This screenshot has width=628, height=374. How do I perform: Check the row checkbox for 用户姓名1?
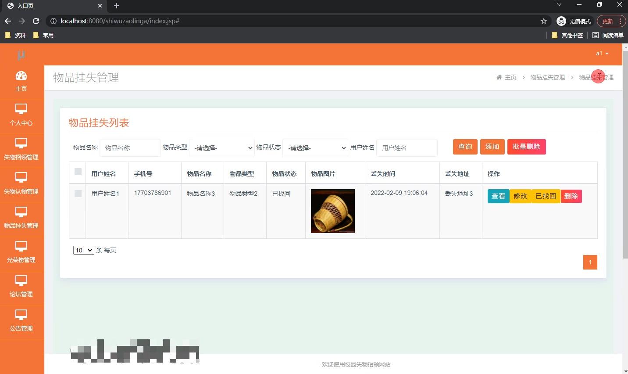pos(78,194)
